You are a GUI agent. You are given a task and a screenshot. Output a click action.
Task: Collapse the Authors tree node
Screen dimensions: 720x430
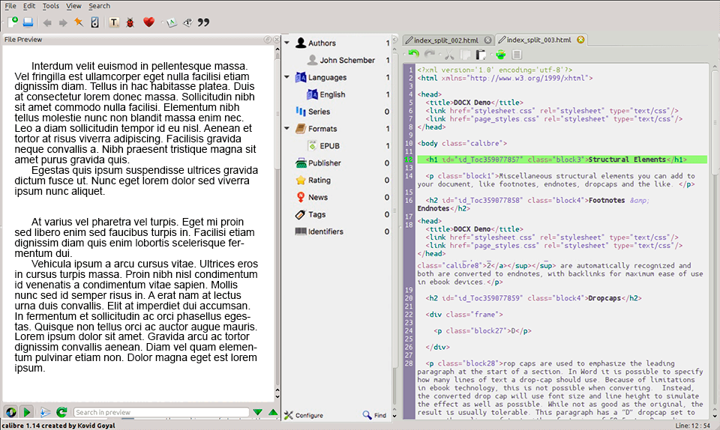[287, 43]
